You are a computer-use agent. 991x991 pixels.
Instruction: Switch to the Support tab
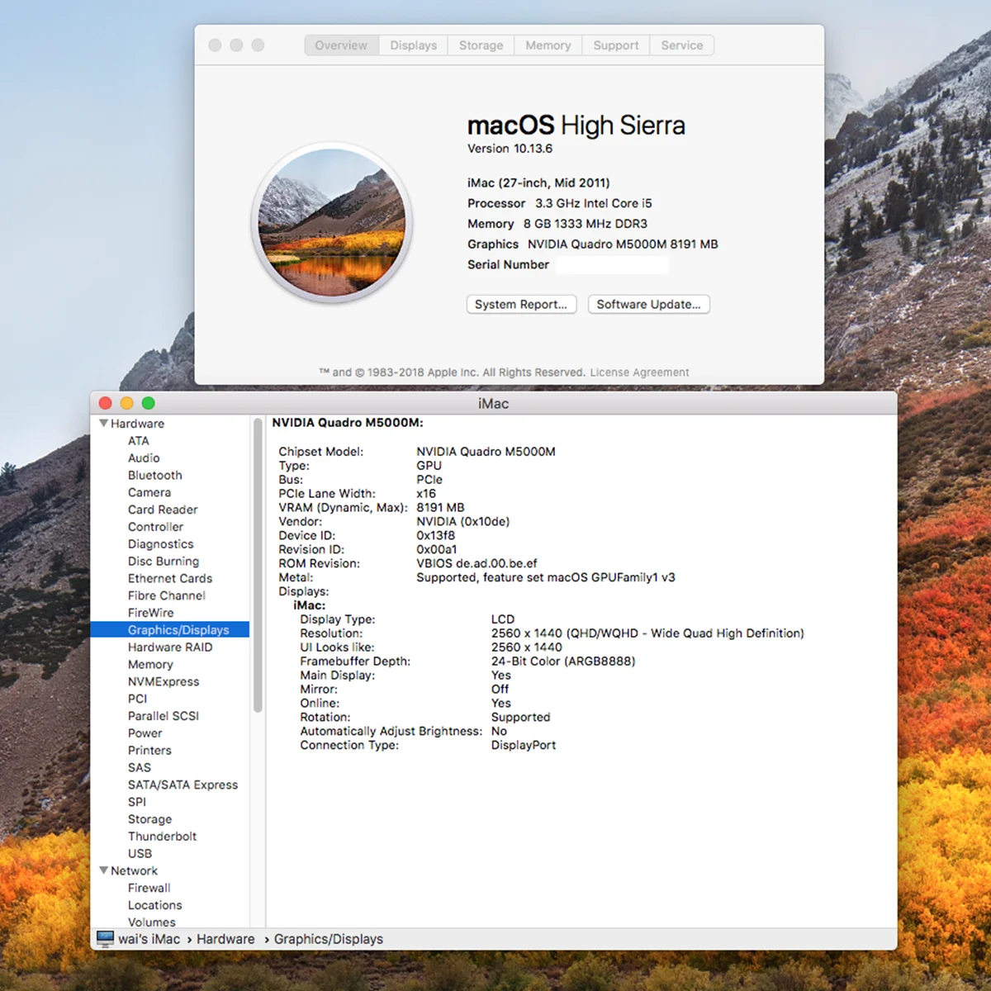[616, 45]
